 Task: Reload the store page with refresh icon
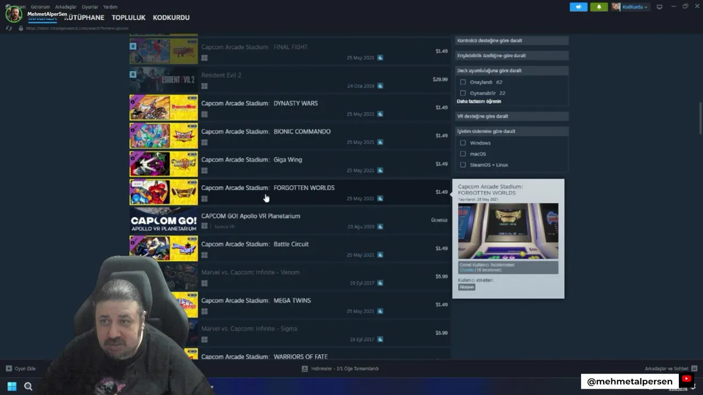point(9,28)
